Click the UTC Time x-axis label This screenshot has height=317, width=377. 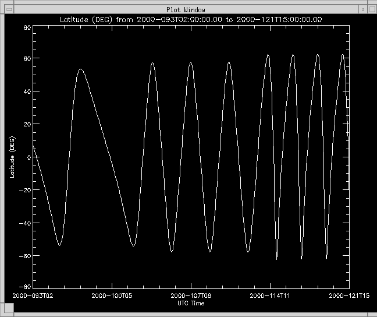[191, 303]
